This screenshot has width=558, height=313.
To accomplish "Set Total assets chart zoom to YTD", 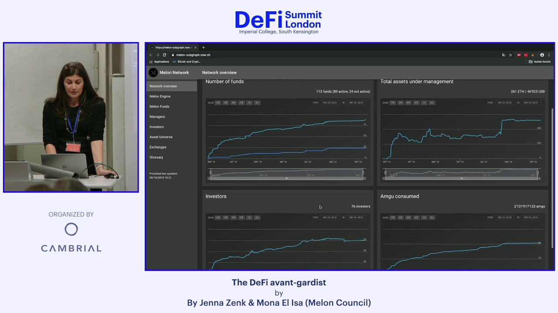I will pos(416,103).
